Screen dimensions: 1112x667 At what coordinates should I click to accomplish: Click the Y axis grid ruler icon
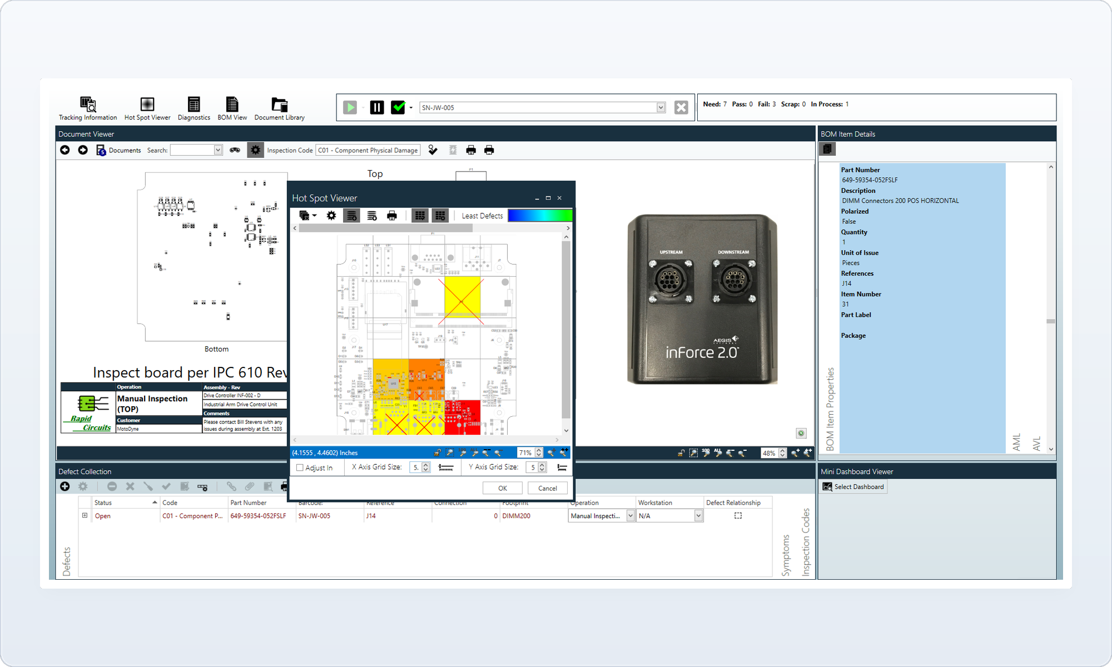(562, 467)
